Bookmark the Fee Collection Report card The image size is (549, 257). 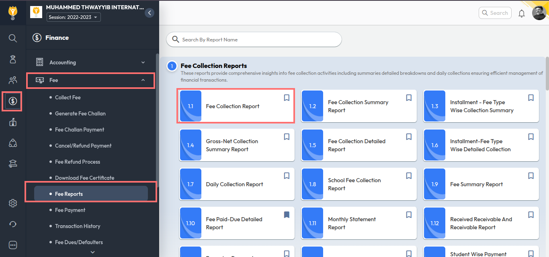coord(287,98)
